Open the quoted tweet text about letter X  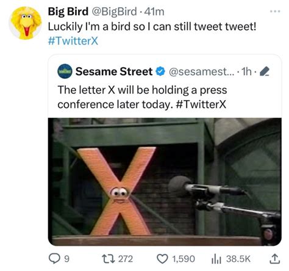(142, 97)
